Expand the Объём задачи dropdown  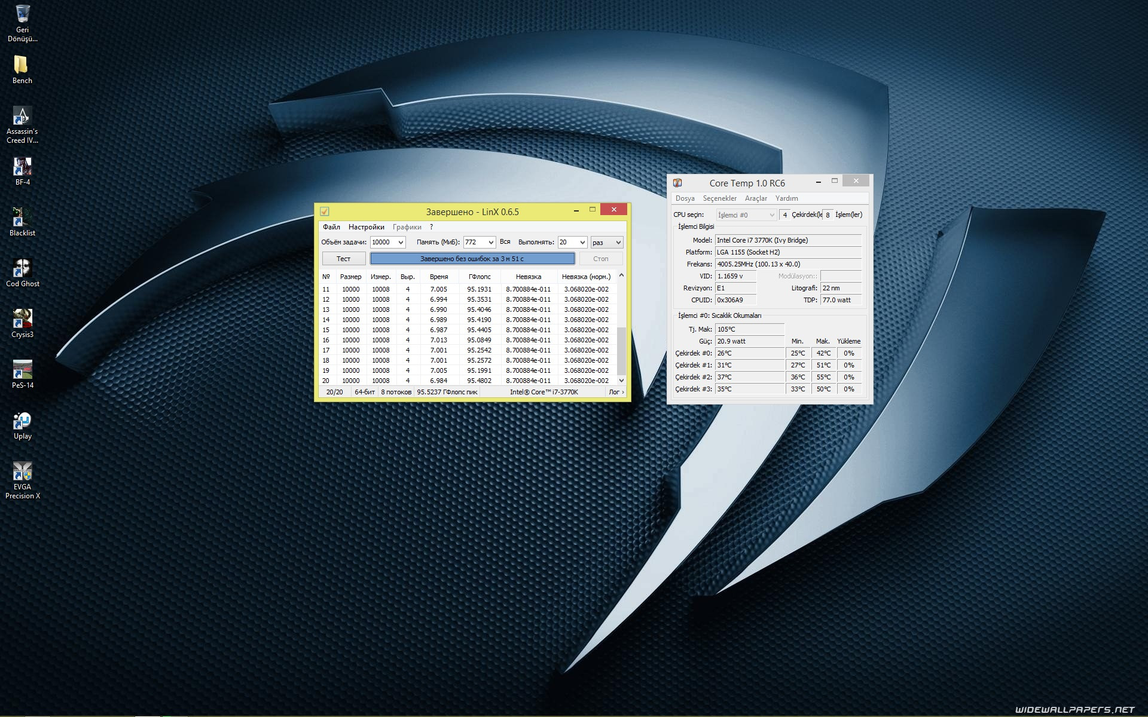click(401, 243)
